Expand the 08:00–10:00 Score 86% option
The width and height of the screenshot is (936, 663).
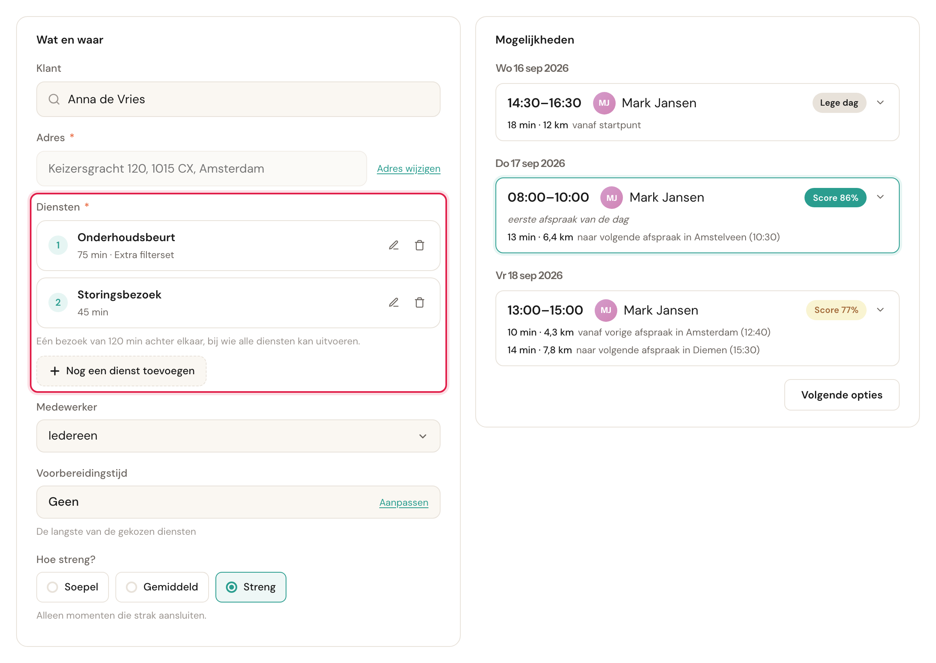coord(880,197)
